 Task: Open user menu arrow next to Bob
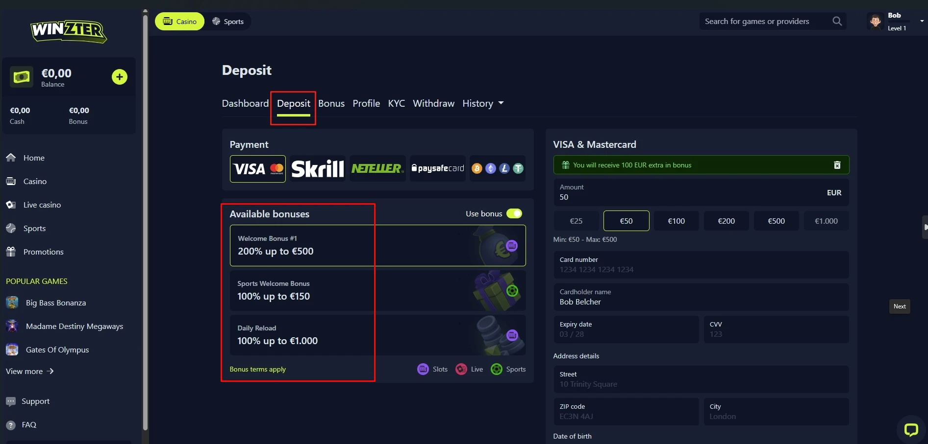pos(922,21)
